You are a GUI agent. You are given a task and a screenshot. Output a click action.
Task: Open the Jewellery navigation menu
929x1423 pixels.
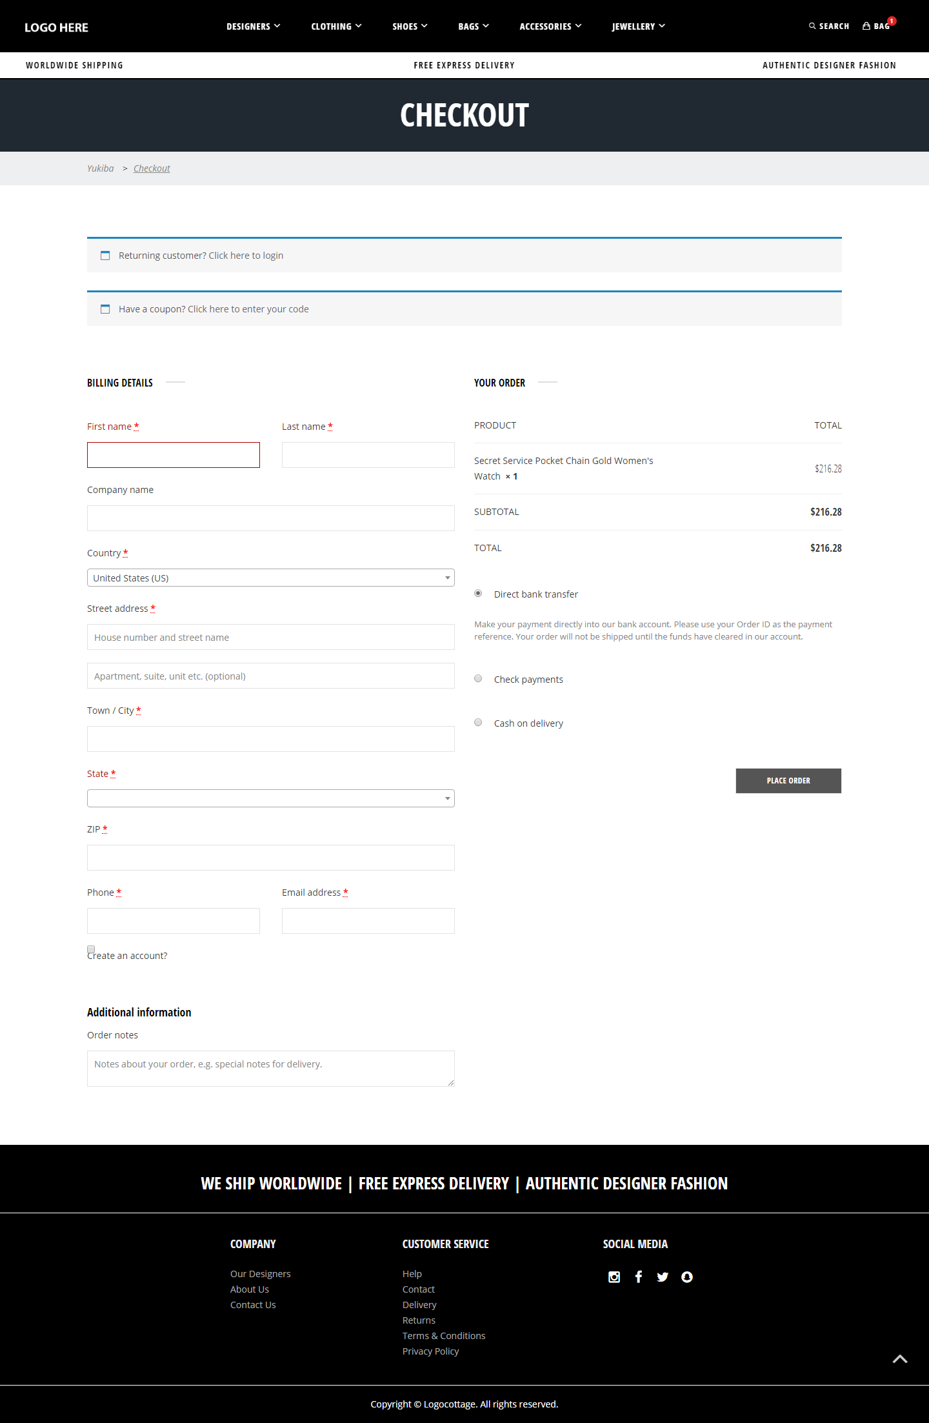point(638,26)
